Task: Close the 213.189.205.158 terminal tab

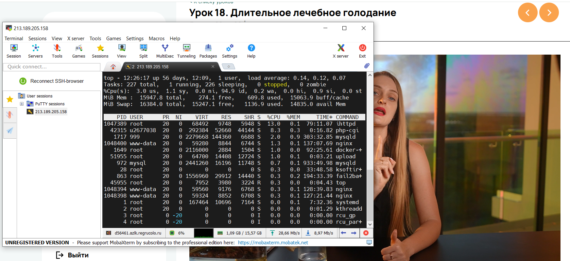Action: click(213, 66)
